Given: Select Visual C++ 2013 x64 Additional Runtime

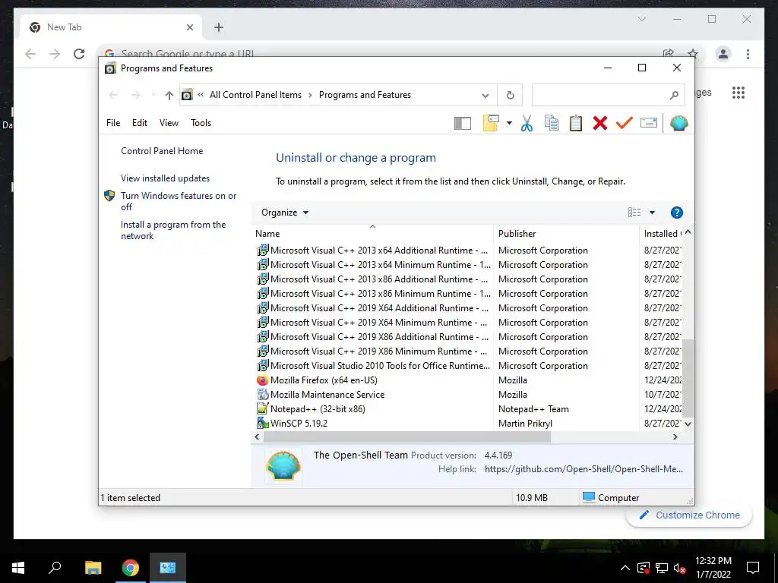Looking at the screenshot, I should (x=468, y=251).
